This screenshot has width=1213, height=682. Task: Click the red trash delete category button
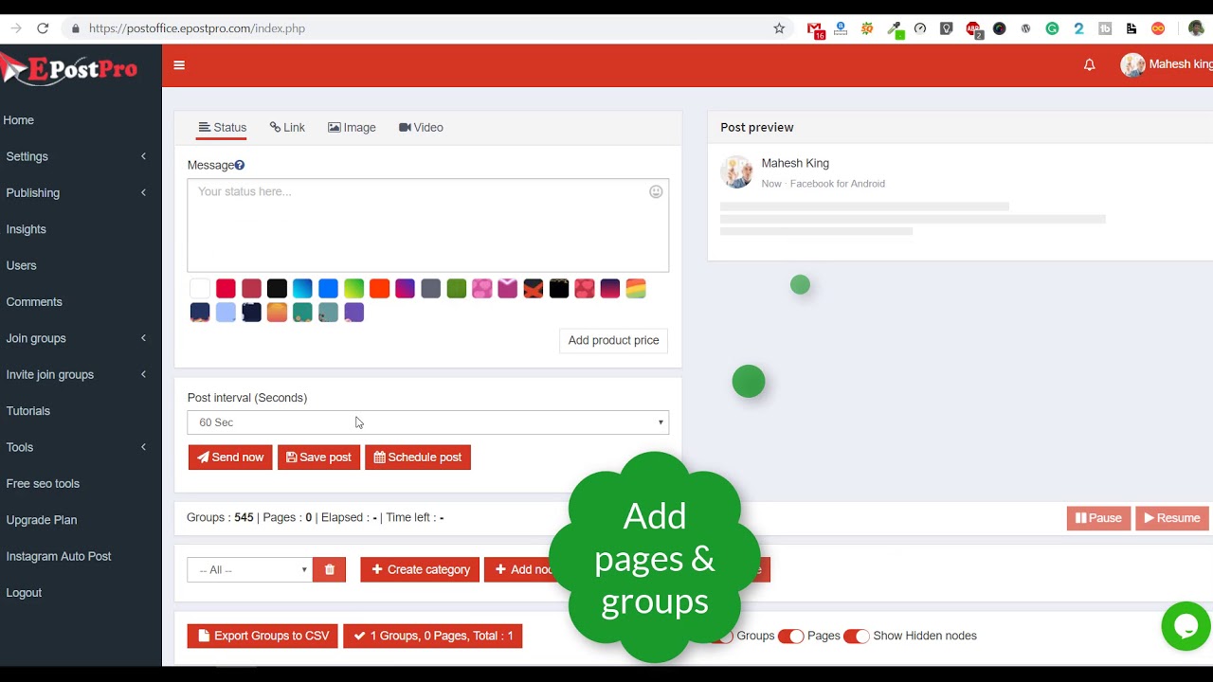coord(329,569)
